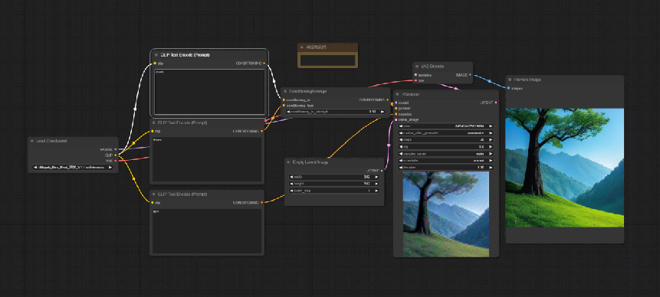Click the tree image in Preview Image node
The image size is (660, 297).
(x=564, y=168)
